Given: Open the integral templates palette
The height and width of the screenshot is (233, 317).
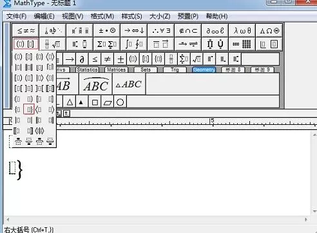Looking at the screenshot, I should pyautogui.click(x=134, y=44).
